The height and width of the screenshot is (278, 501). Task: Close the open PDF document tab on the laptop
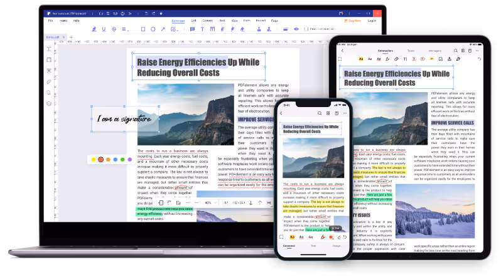(x=63, y=38)
